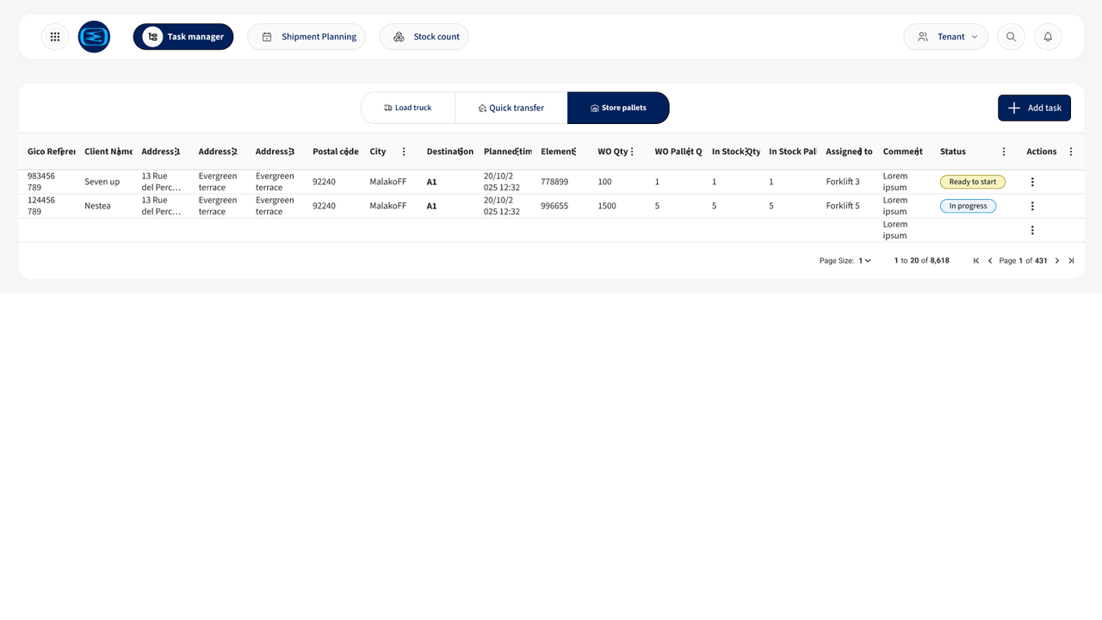Open the notifications bell
The width and height of the screenshot is (1102, 620).
coord(1048,37)
